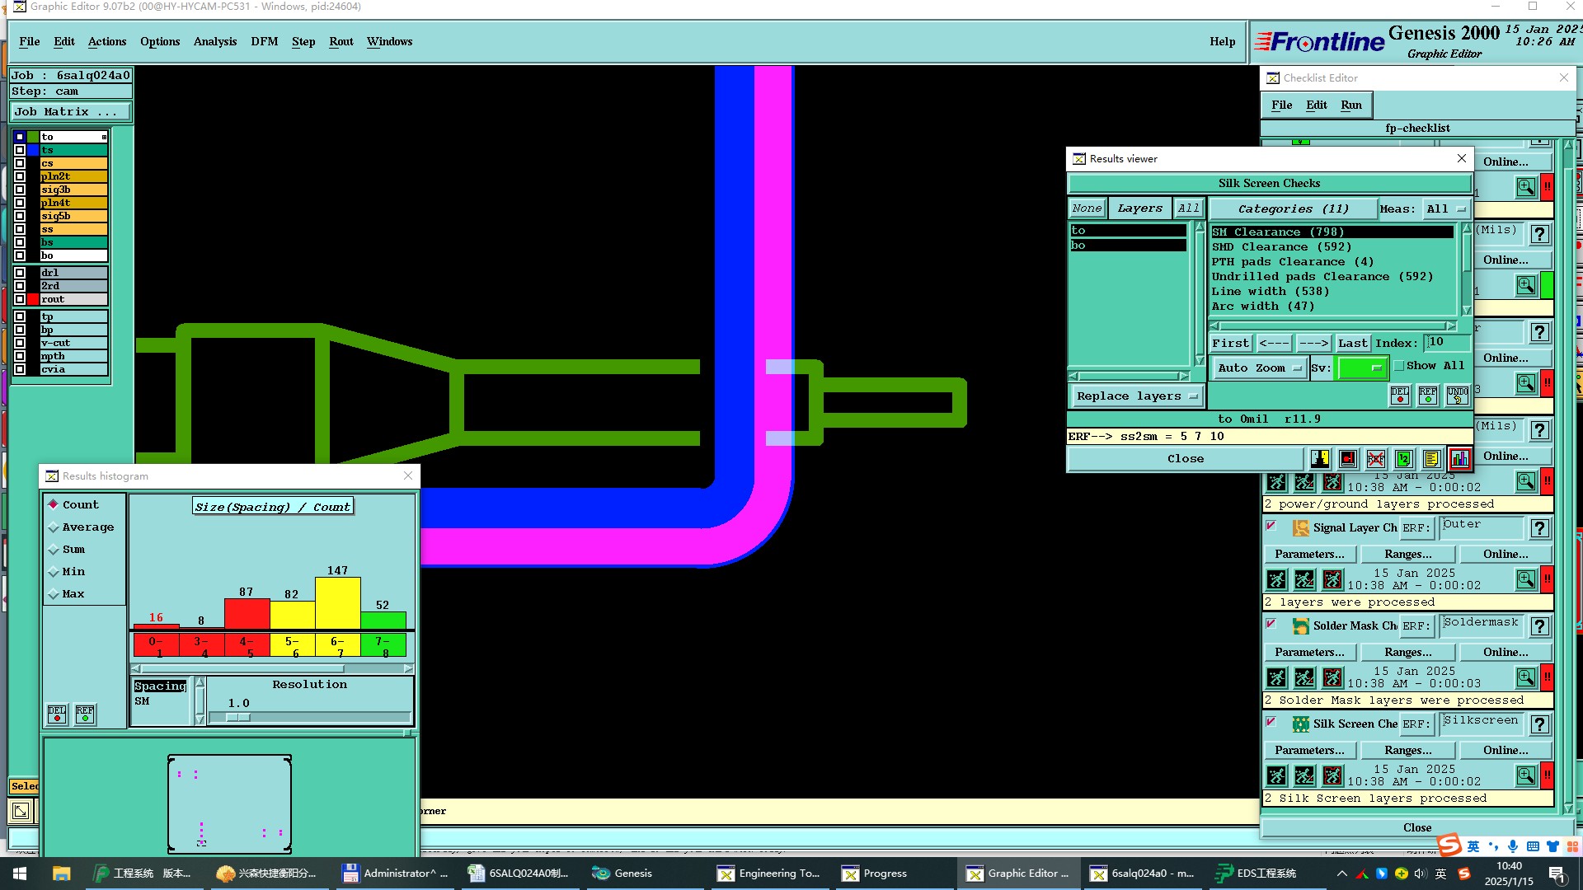
Task: Open the Job Matrix selector
Action: click(x=70, y=112)
